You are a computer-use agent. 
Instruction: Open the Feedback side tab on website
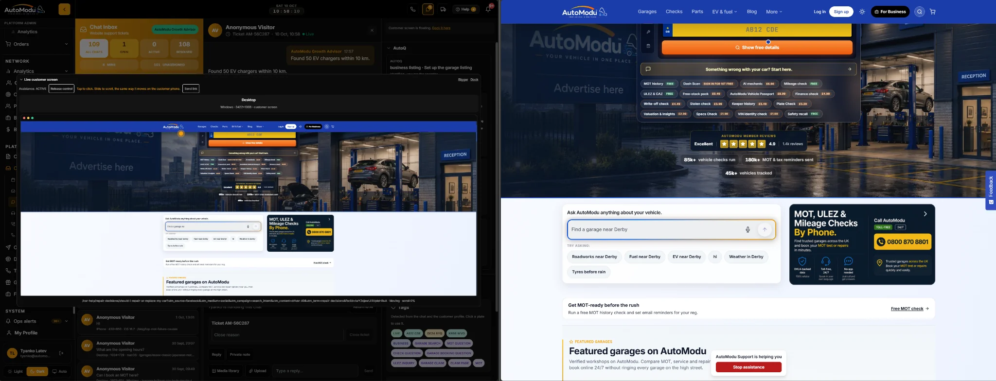991,190
